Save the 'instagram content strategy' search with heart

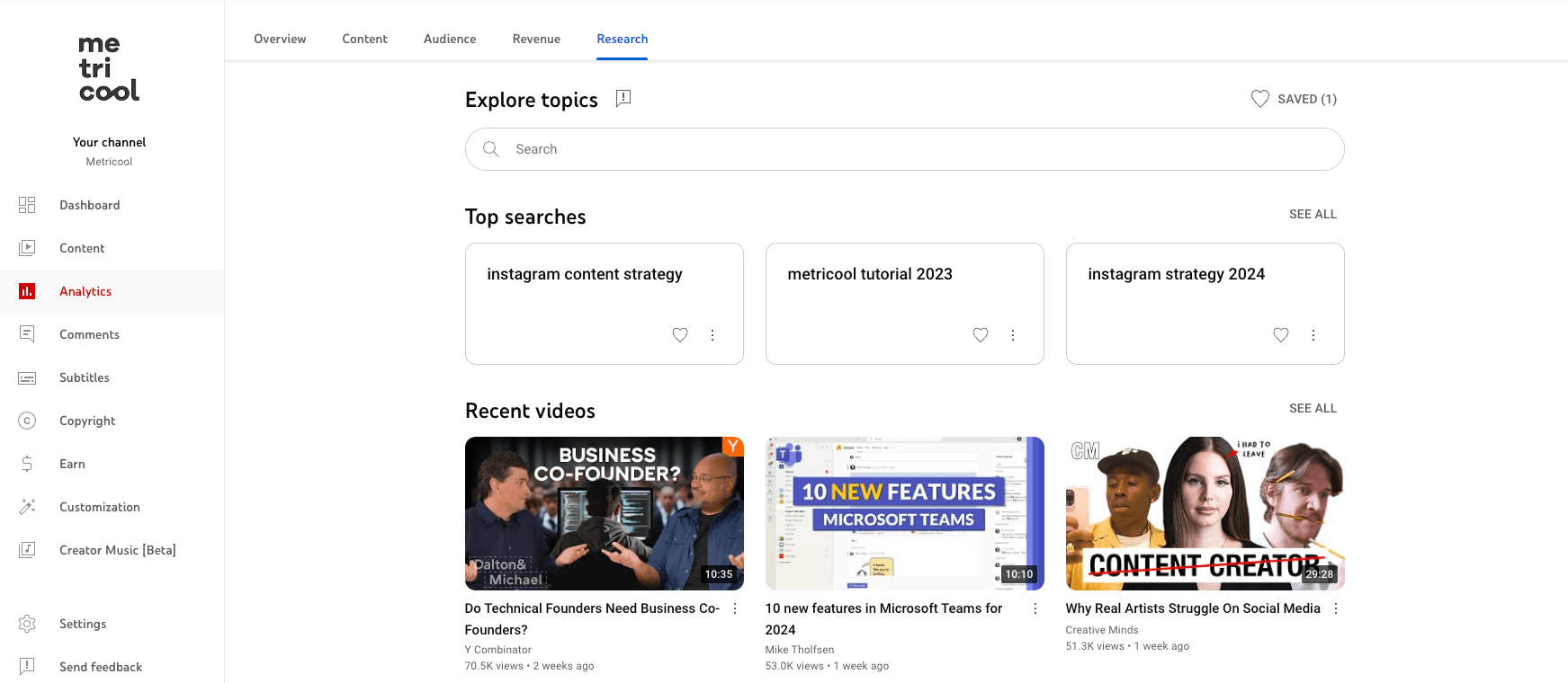tap(680, 335)
